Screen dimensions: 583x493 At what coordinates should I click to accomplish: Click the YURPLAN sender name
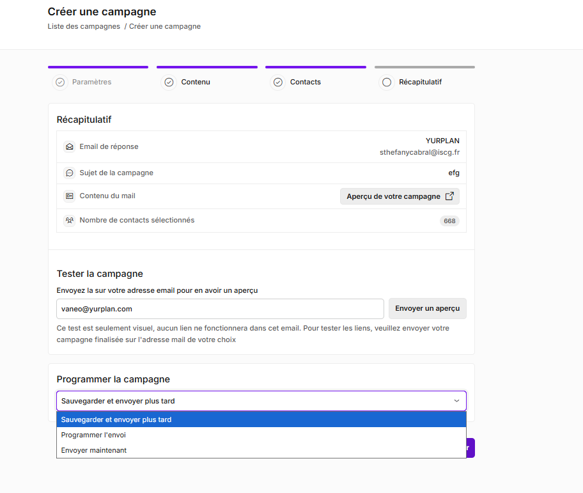tap(442, 141)
